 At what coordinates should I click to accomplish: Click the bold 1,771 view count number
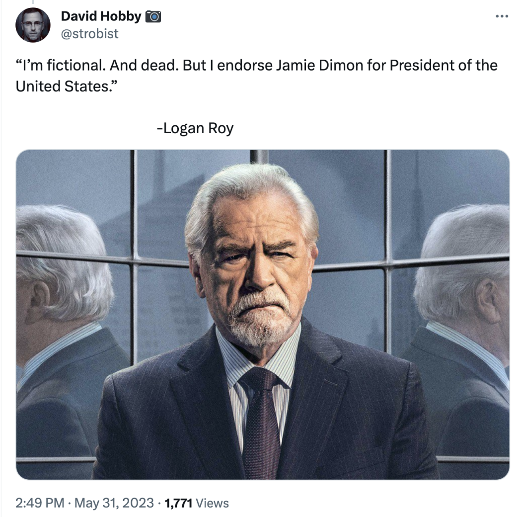[x=179, y=503]
